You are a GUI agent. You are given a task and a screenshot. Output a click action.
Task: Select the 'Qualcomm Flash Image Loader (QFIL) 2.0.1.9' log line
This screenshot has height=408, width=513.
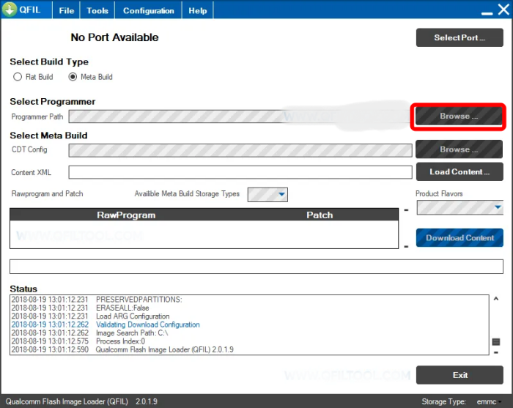click(122, 349)
